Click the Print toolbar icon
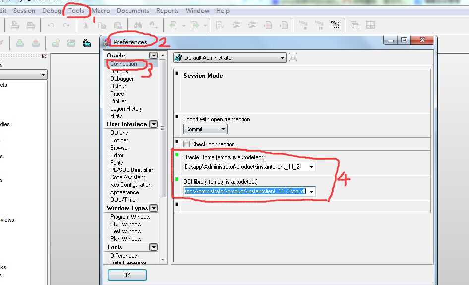This screenshot has width=469, height=285. coord(15,25)
